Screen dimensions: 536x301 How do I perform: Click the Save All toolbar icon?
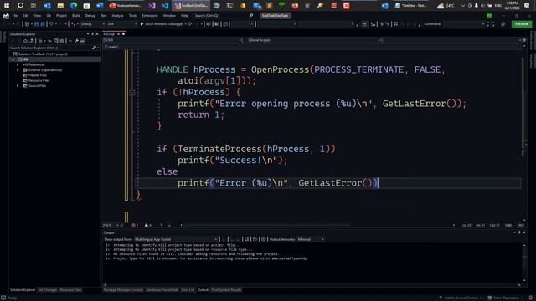coord(43,24)
